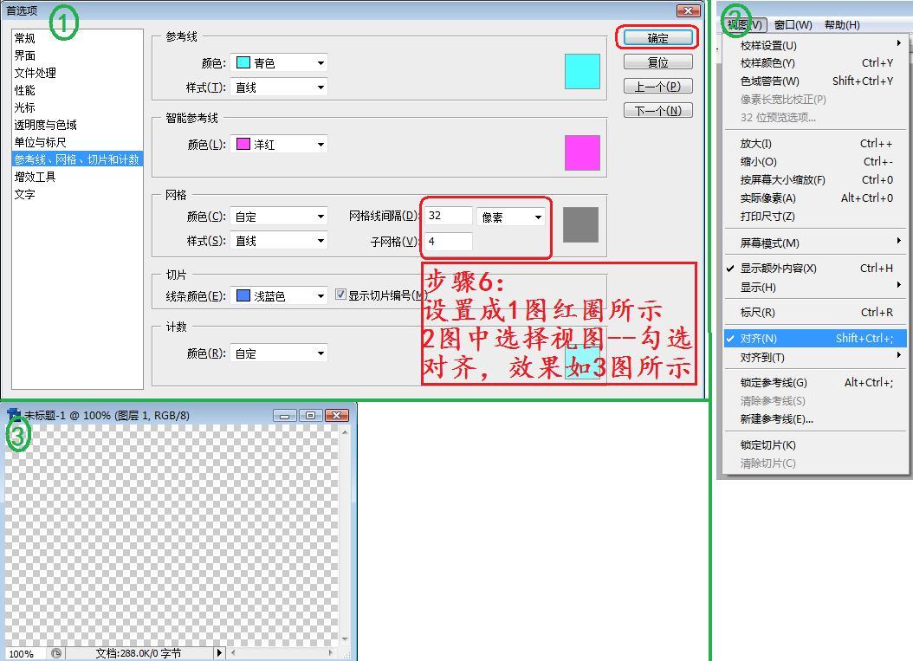Choose 放大(I) zoom in from View menu

coord(815,144)
